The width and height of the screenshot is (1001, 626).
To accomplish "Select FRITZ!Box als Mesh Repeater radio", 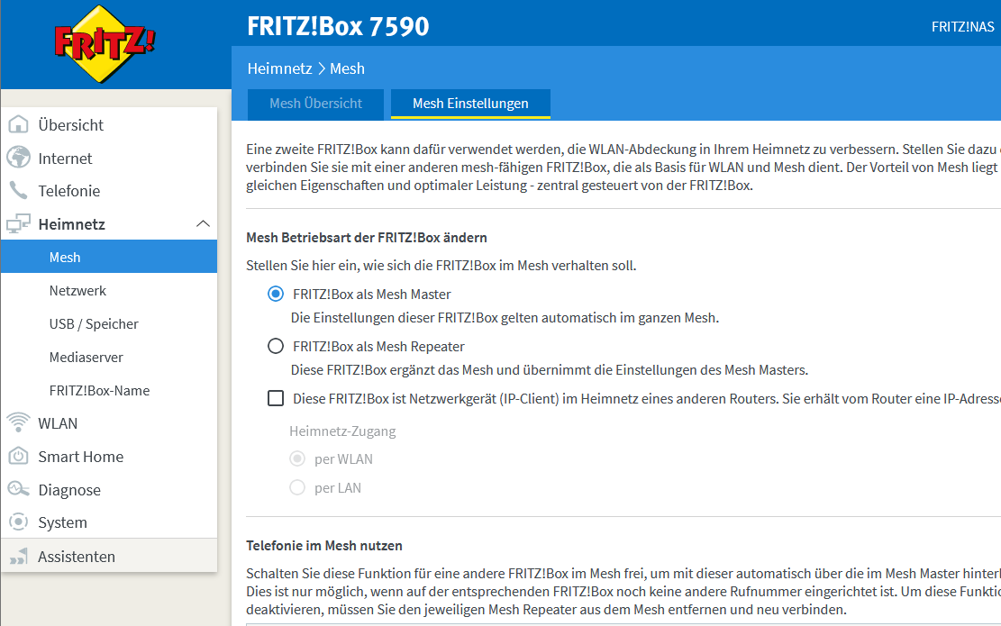I will tap(276, 347).
